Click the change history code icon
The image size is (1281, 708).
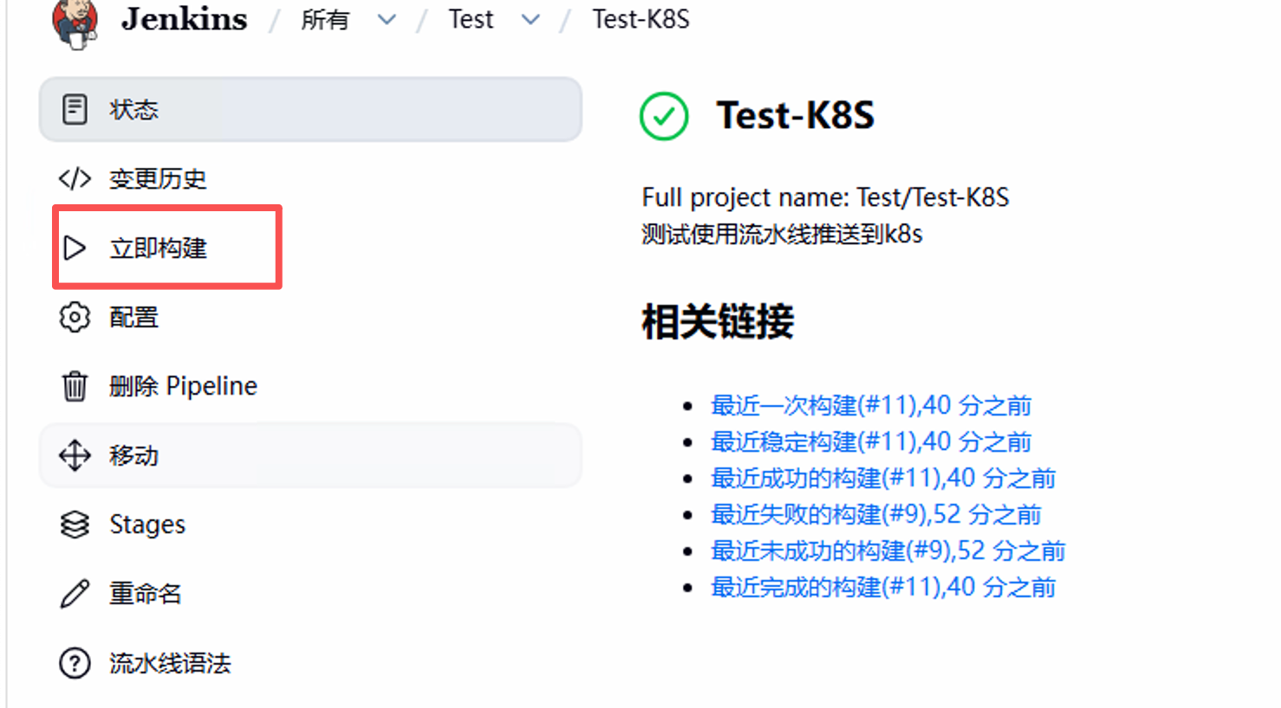click(75, 179)
